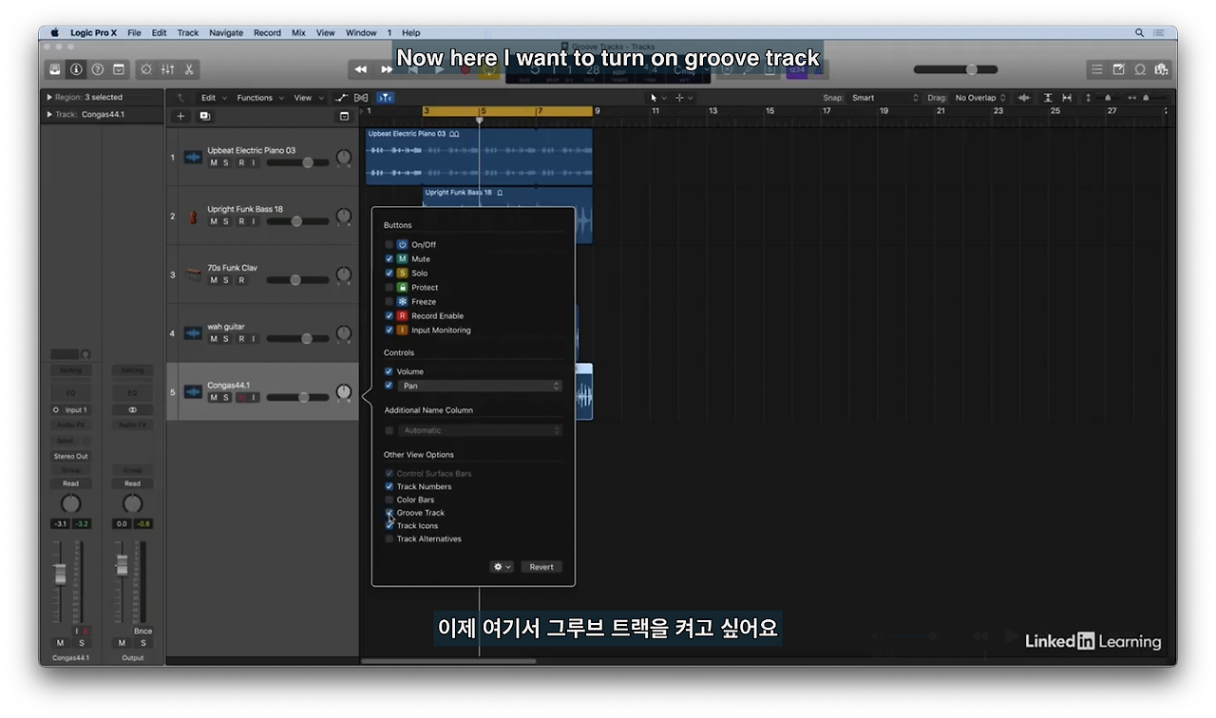Enable the Color Bars checkbox
1216x718 pixels.
tap(389, 500)
